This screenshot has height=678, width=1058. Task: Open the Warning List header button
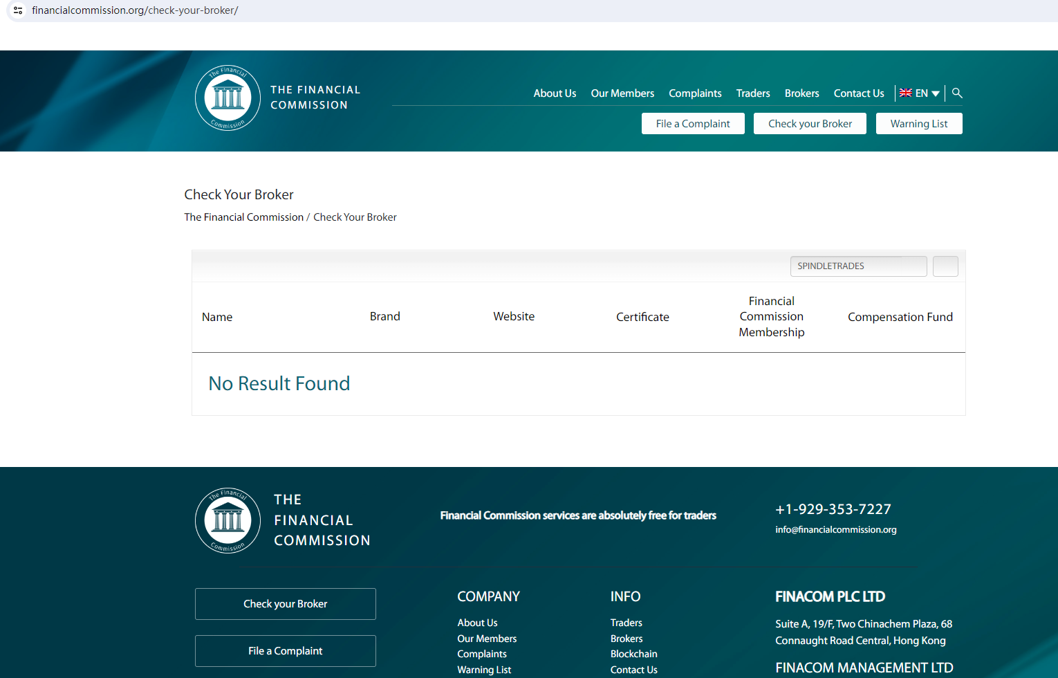pyautogui.click(x=919, y=124)
